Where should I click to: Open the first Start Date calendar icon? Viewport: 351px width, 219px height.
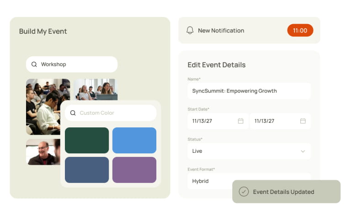pyautogui.click(x=241, y=121)
